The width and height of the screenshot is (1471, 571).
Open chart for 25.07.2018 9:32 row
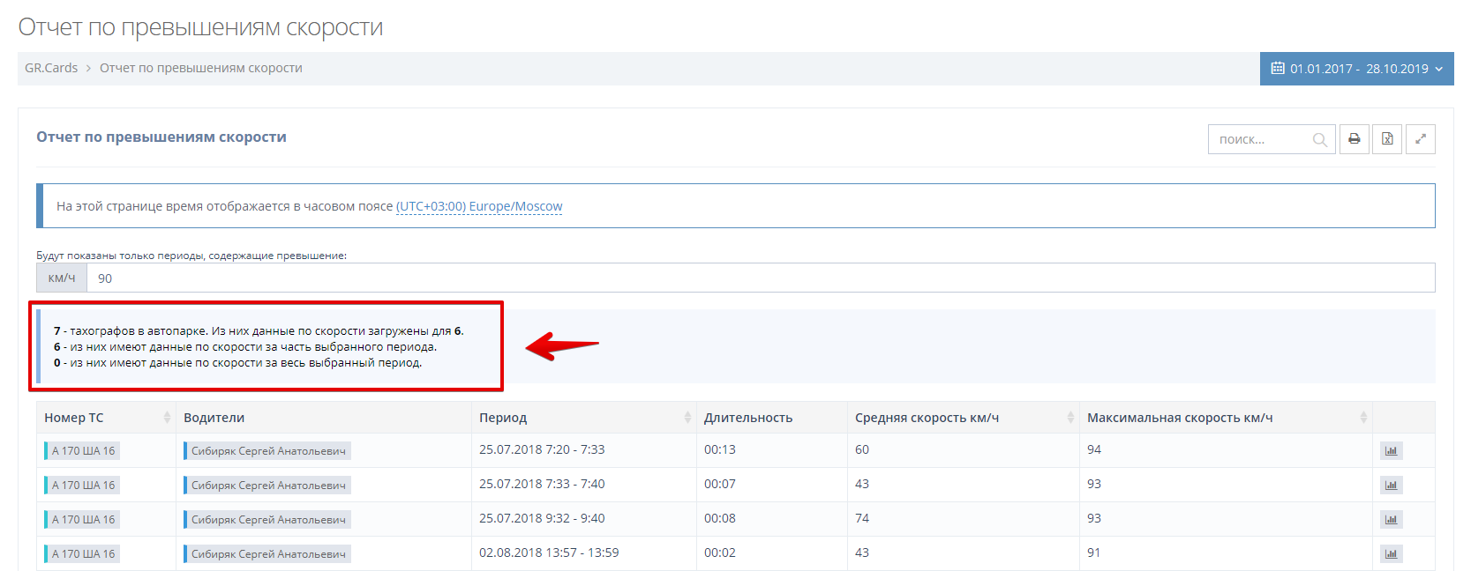point(1391,520)
